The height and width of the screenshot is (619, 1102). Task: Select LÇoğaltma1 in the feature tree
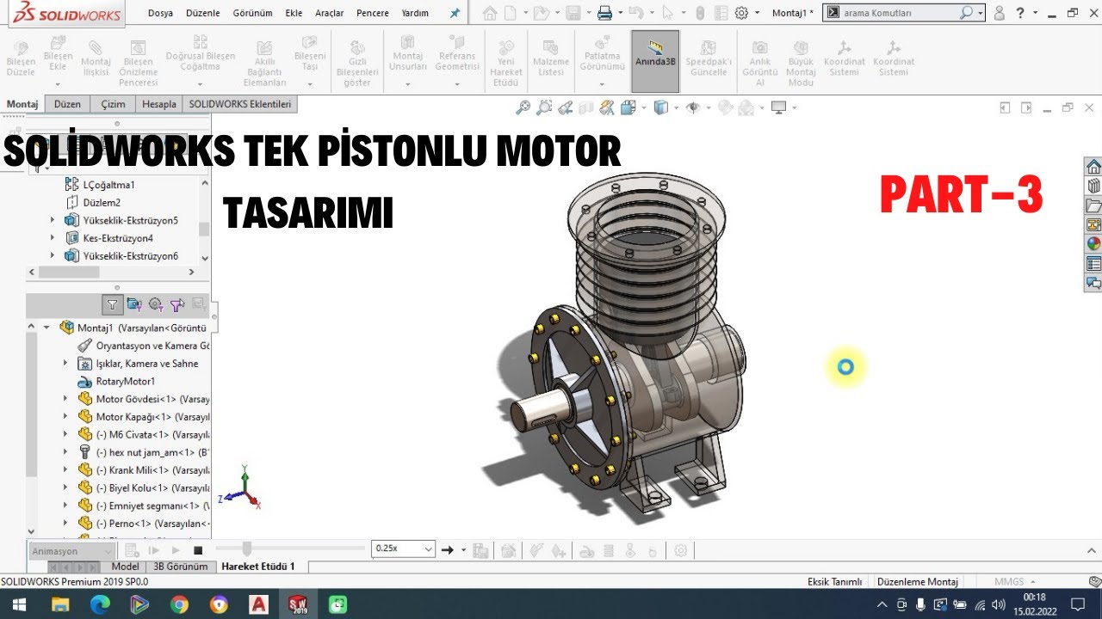[108, 185]
